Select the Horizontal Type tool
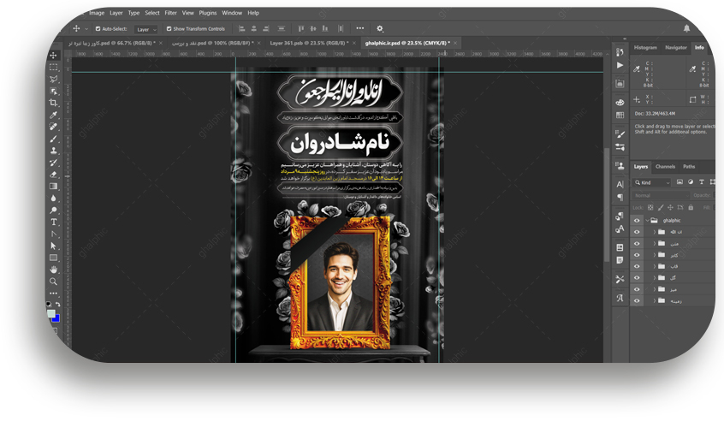This screenshot has width=724, height=439. click(54, 222)
